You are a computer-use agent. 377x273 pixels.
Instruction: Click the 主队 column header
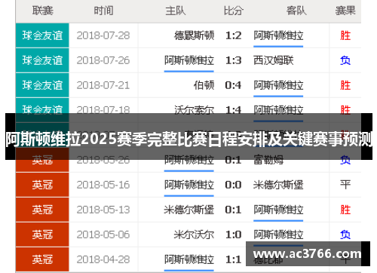[x=176, y=11]
